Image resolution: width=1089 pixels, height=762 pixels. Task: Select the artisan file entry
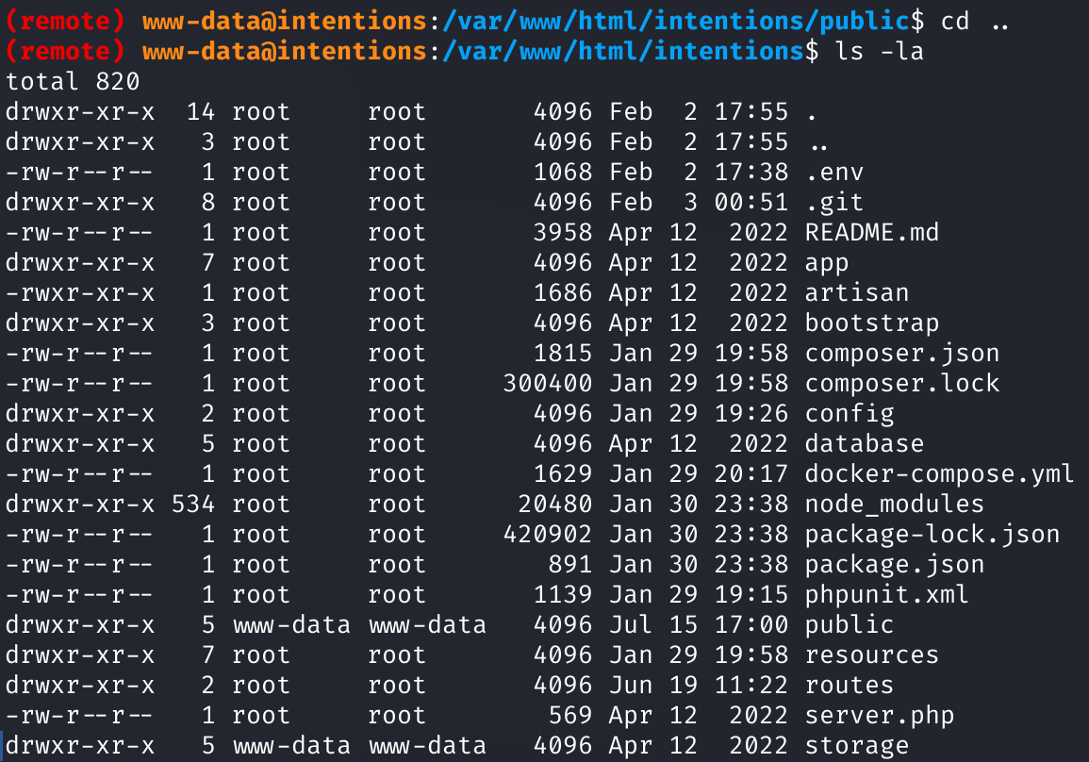(x=857, y=292)
